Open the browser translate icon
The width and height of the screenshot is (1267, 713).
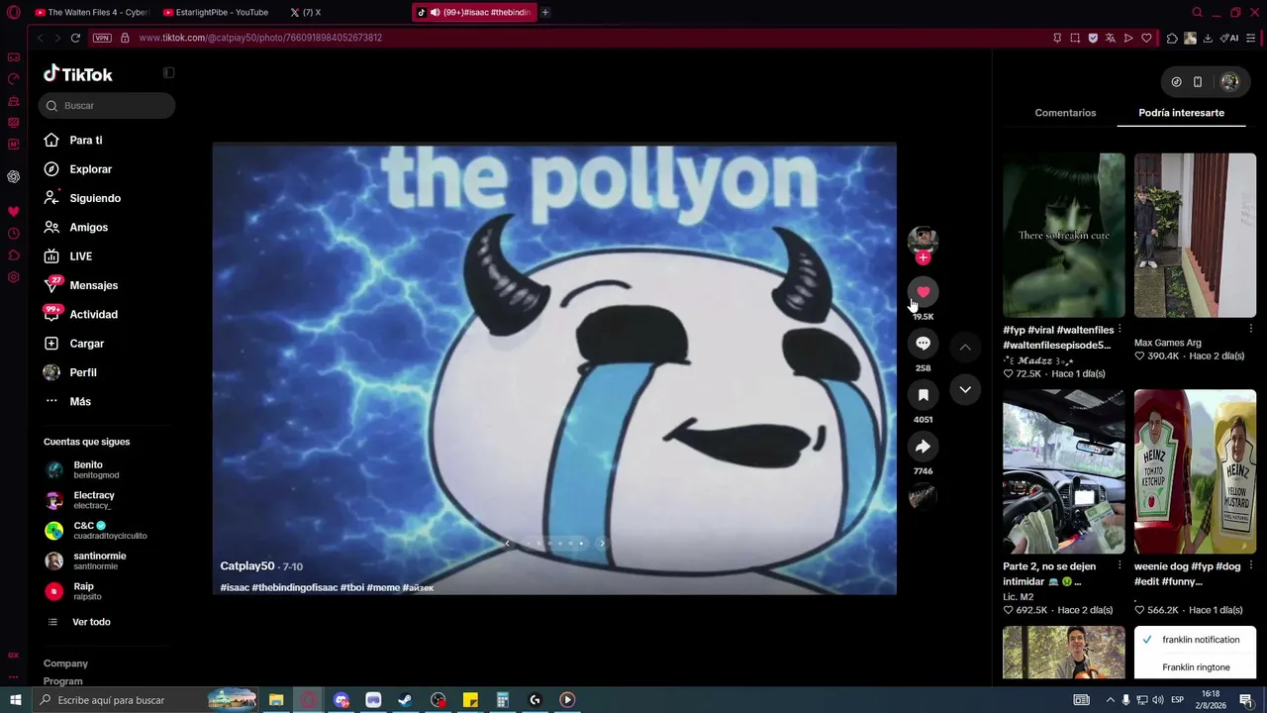1111,38
